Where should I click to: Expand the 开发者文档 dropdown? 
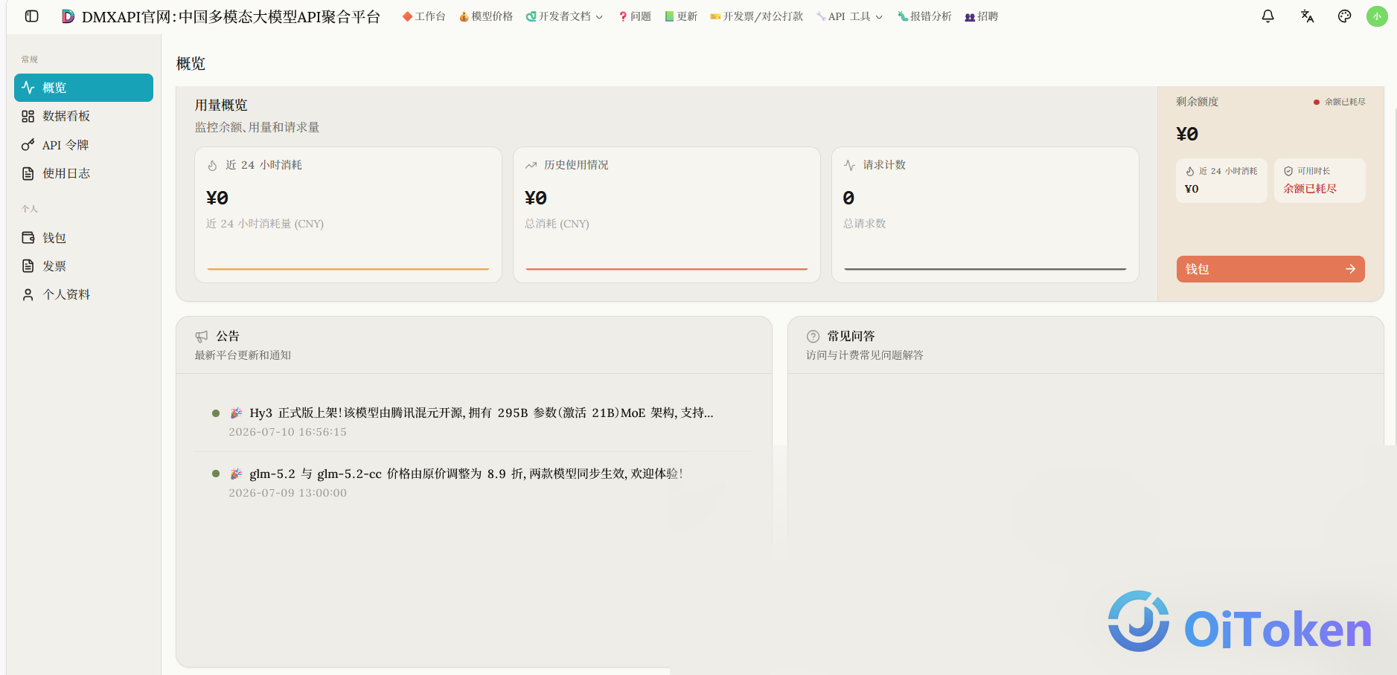click(564, 16)
